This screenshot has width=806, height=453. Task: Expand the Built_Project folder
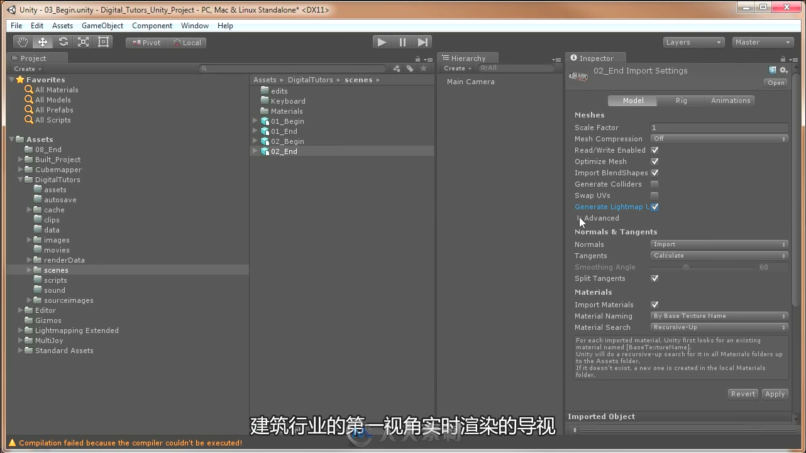(x=21, y=160)
